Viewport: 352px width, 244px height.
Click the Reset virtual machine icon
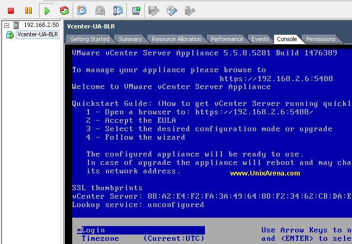point(64,11)
